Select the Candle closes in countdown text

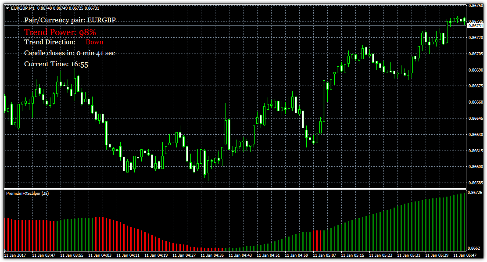(x=69, y=53)
